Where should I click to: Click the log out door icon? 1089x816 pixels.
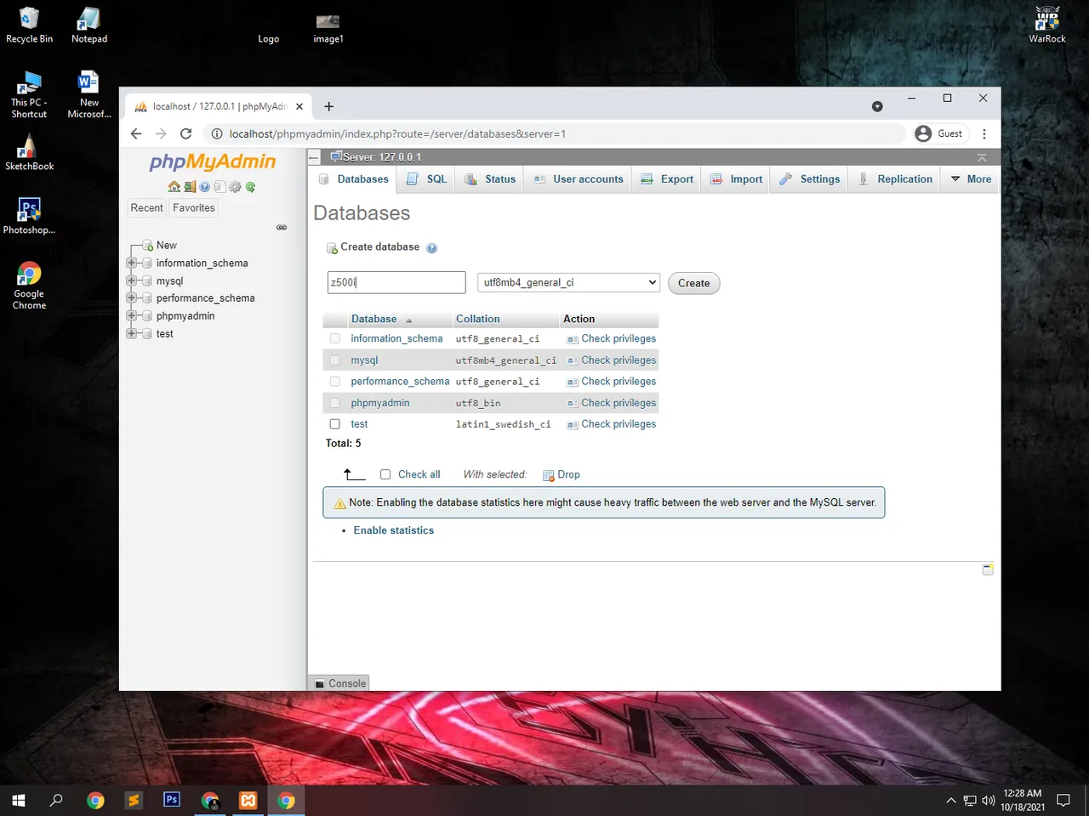(x=190, y=187)
